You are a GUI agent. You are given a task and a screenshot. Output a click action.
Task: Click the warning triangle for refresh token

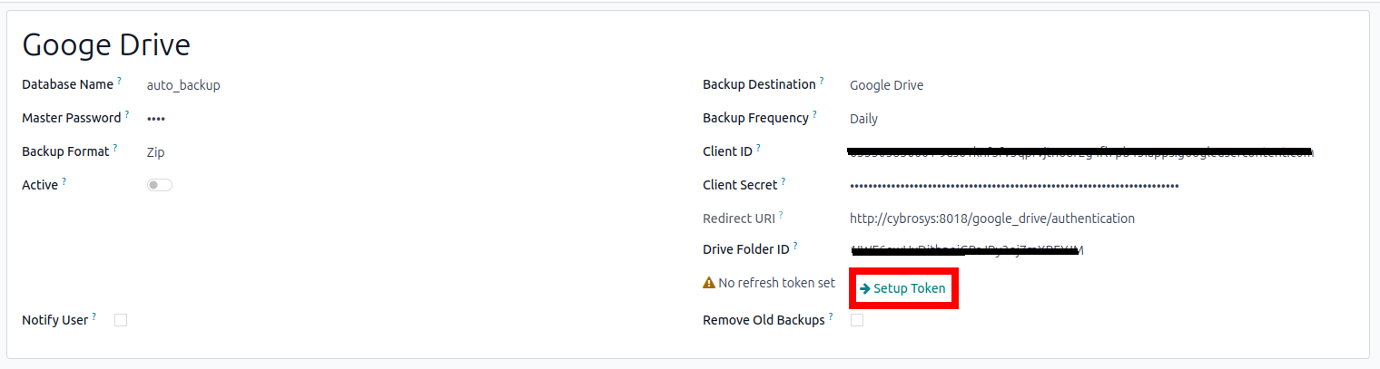pyautogui.click(x=709, y=283)
